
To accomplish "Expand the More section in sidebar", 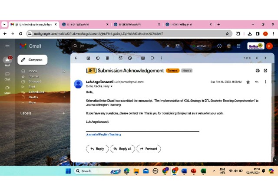I will pos(32,102).
